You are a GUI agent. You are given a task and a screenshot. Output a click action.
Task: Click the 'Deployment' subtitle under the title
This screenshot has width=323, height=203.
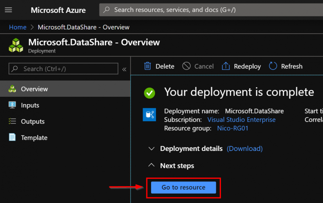(x=42, y=51)
